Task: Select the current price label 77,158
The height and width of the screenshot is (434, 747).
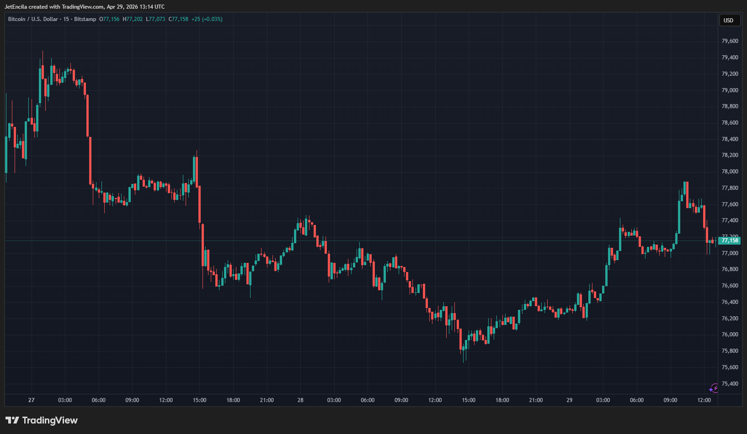Action: [729, 241]
